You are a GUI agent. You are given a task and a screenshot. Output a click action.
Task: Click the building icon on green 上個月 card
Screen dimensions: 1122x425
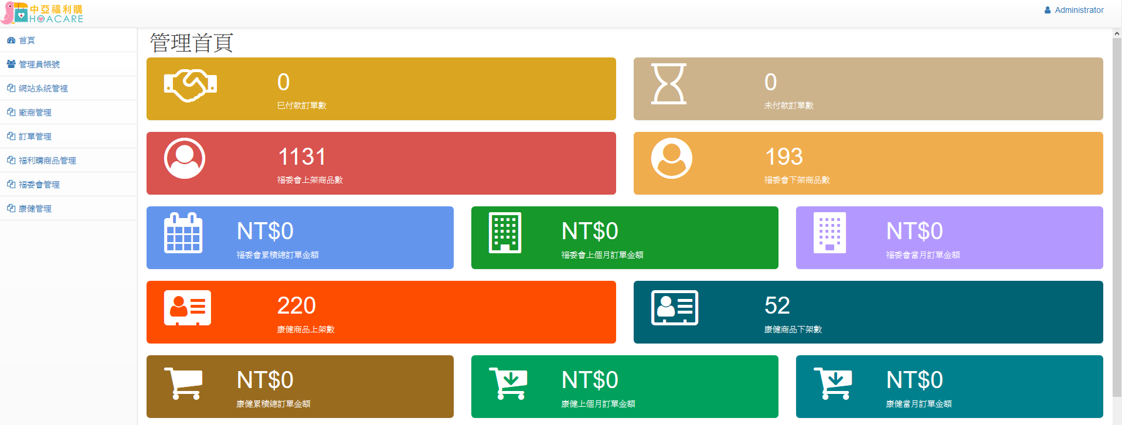click(505, 233)
